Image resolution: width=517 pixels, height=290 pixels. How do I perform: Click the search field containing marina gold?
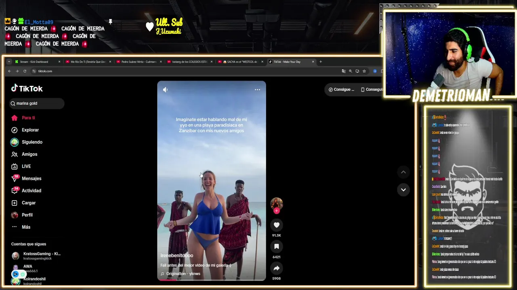click(x=37, y=104)
